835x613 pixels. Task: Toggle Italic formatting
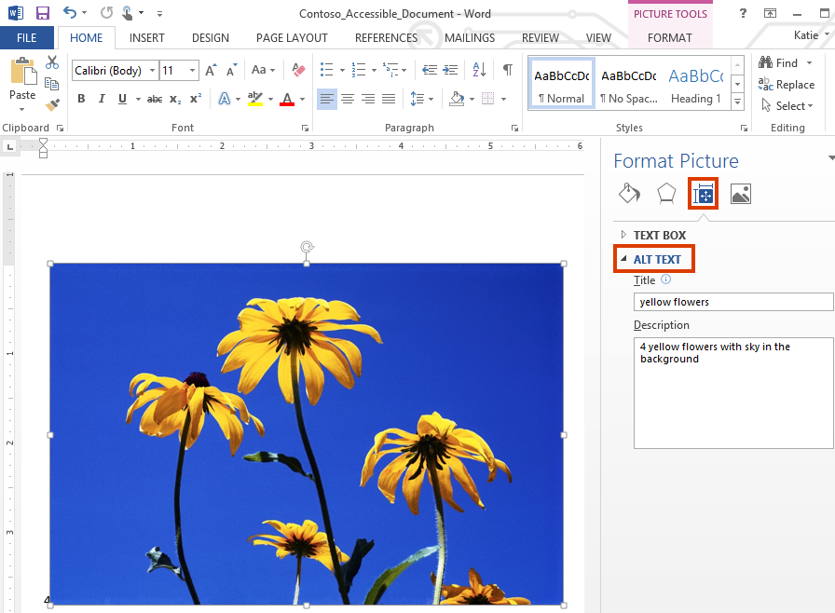(x=102, y=99)
